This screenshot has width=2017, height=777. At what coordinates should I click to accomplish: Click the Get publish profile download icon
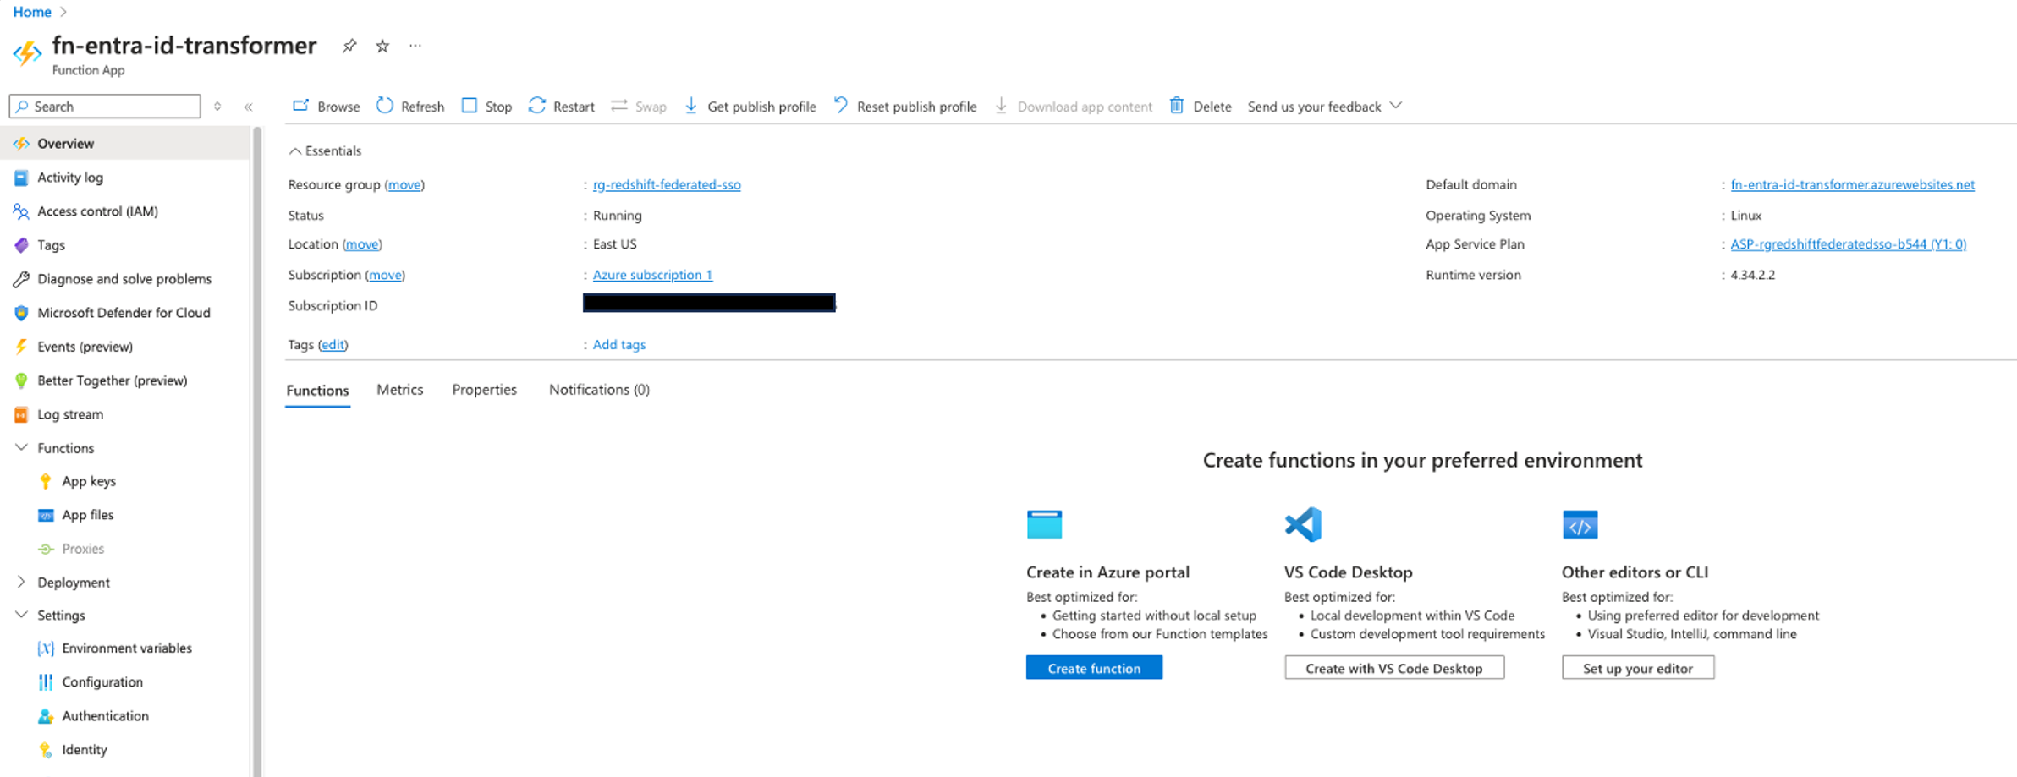691,106
